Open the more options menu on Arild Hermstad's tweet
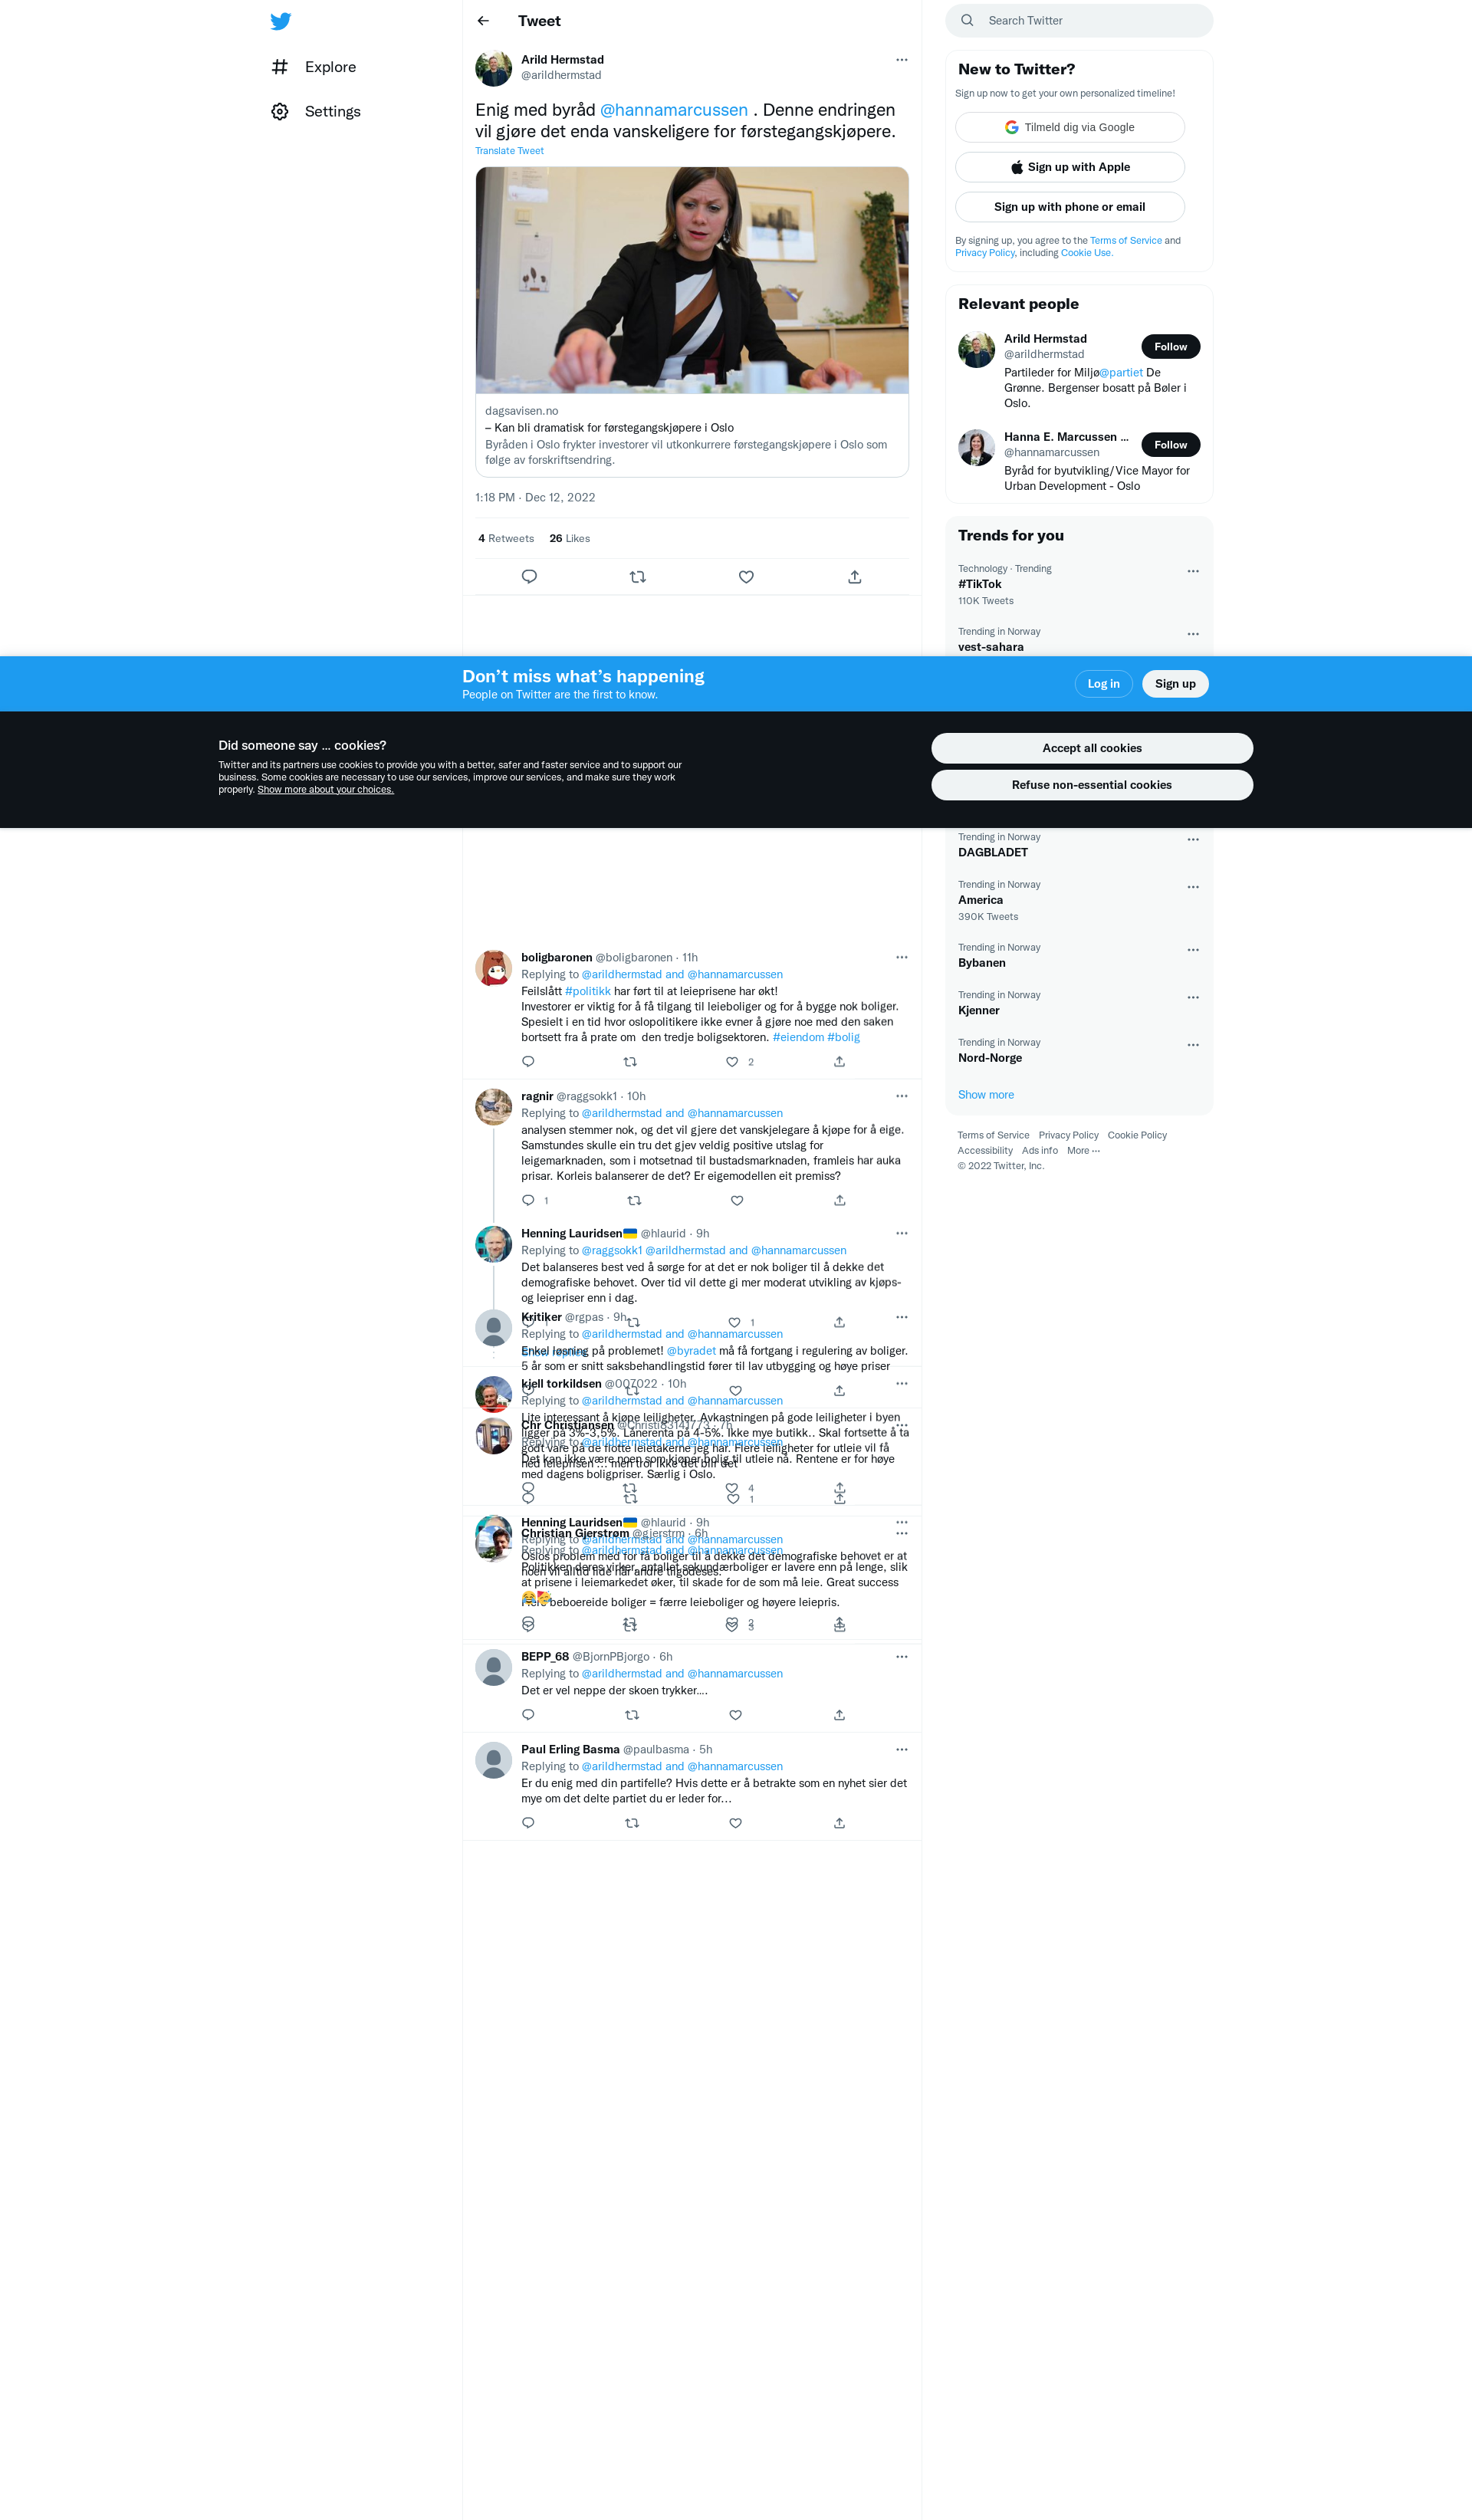The height and width of the screenshot is (2520, 1472). pos(902,60)
